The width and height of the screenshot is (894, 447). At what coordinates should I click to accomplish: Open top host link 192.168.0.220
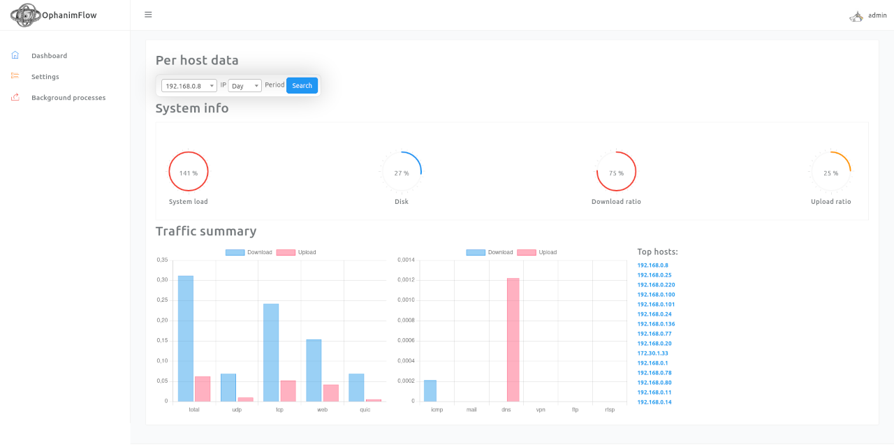tap(656, 285)
